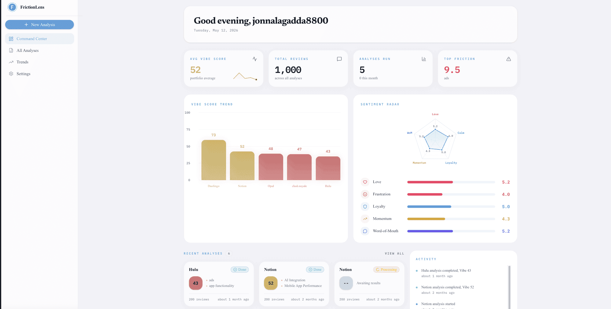Click the Word-of-Mouth speech icon
611x309 pixels.
[x=365, y=231]
